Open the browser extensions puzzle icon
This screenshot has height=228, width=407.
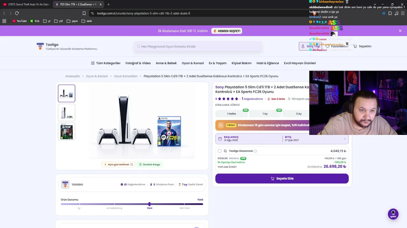tap(390, 13)
